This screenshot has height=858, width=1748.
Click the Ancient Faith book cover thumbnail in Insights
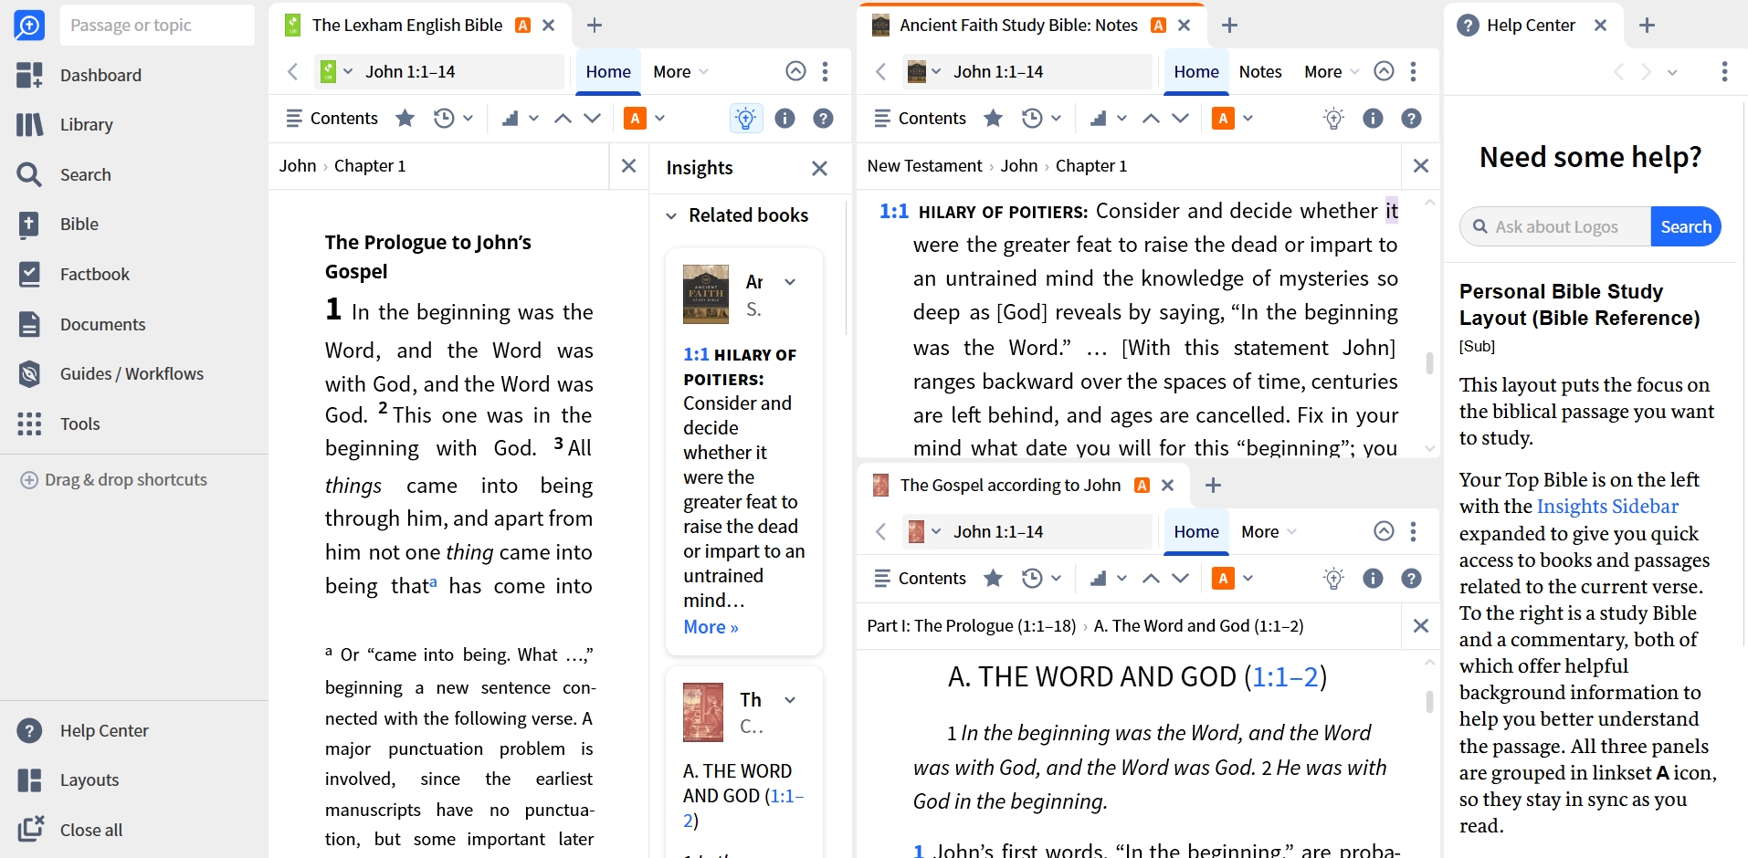706,294
